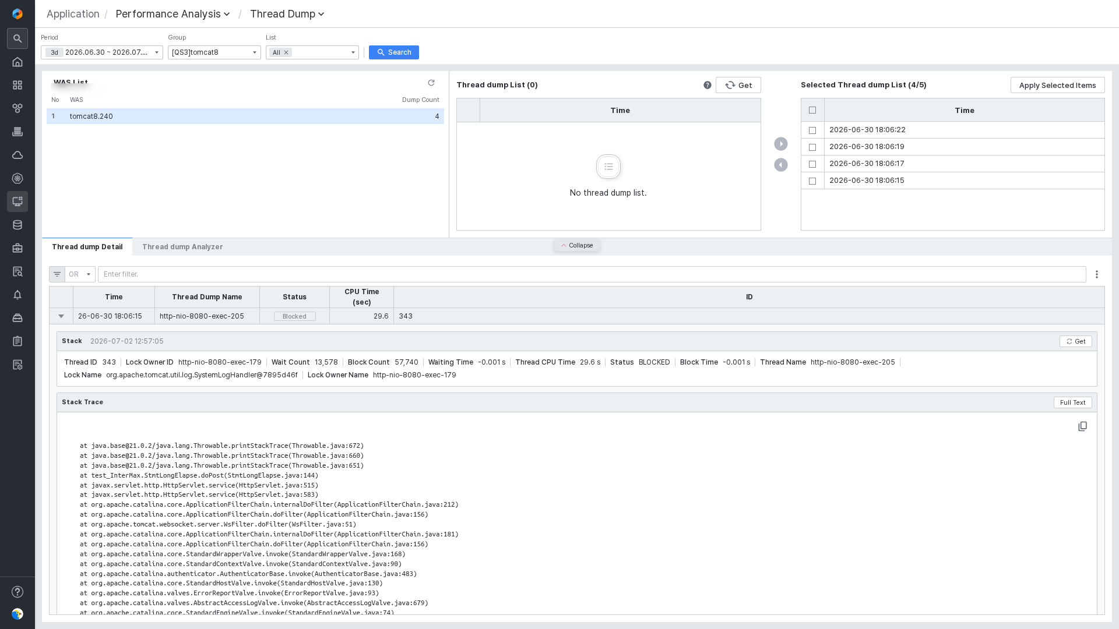Screen dimensions: 1119x629
Task: Check the 2026-06-30 18:06:17 dump checkbox
Action: (812, 164)
